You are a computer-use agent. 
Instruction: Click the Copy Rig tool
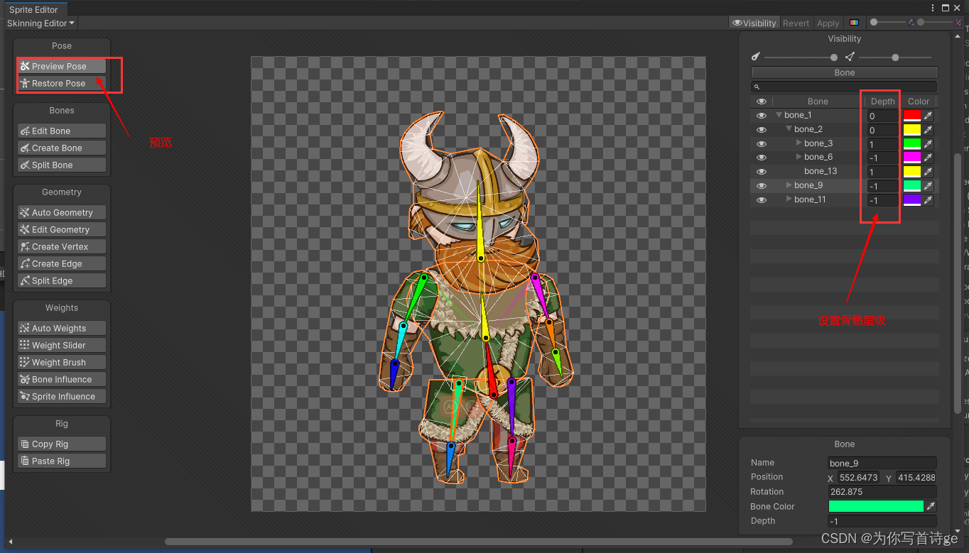coord(62,444)
